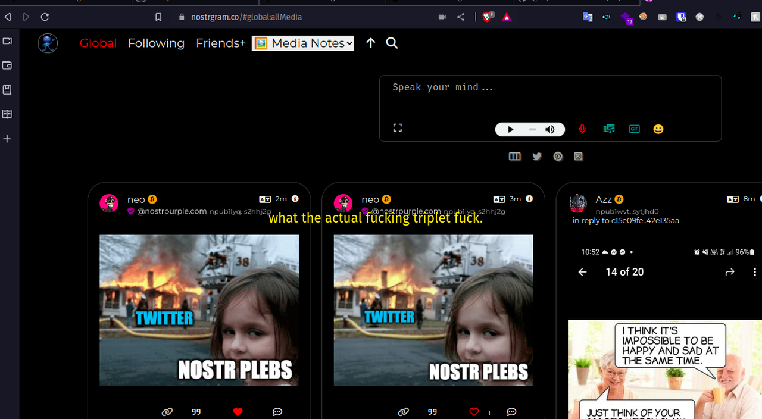Open neo's avatar on the 2m post
Viewport: 762px width, 419px height.
click(x=109, y=203)
